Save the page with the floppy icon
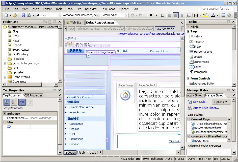 [23, 15]
